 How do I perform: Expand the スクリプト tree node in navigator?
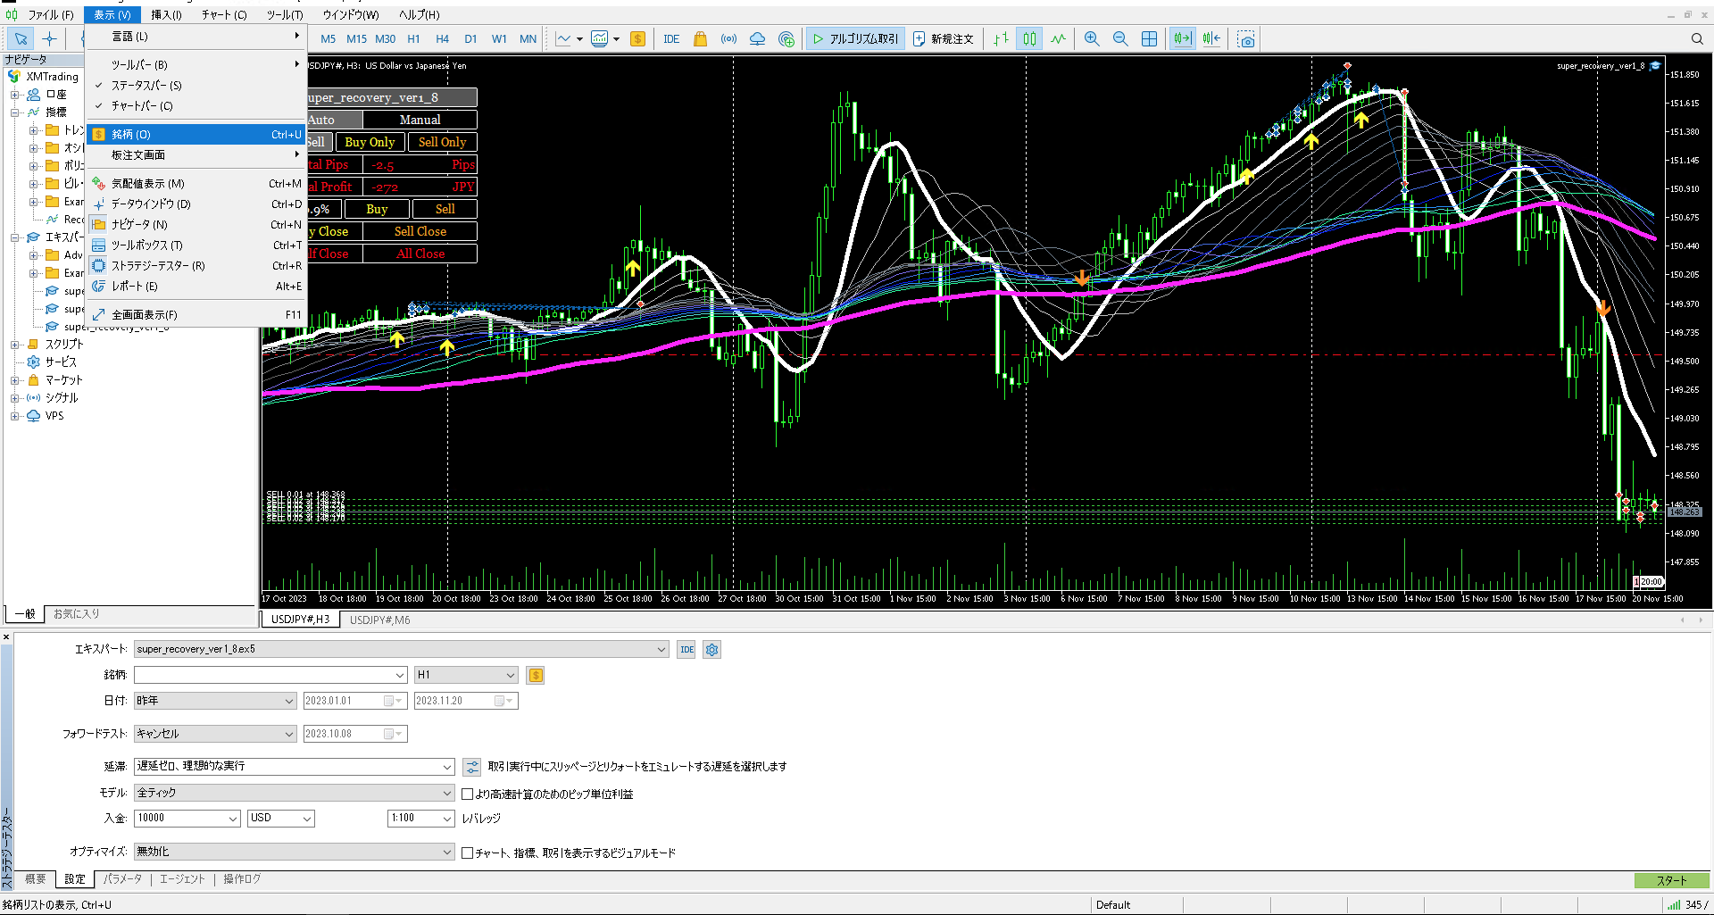15,345
